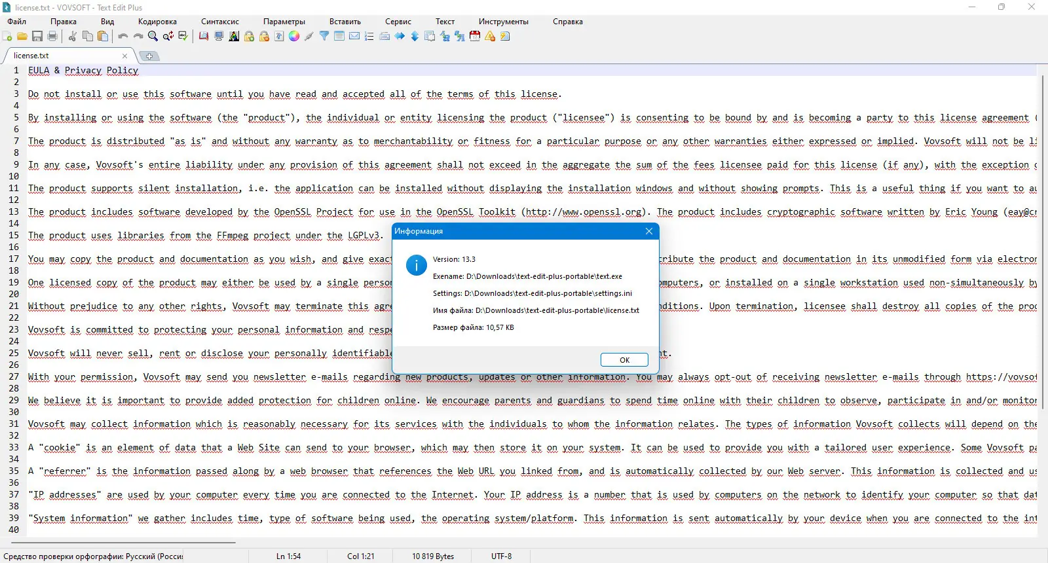Open Find and Replace icon
This screenshot has height=563, width=1048.
(168, 36)
